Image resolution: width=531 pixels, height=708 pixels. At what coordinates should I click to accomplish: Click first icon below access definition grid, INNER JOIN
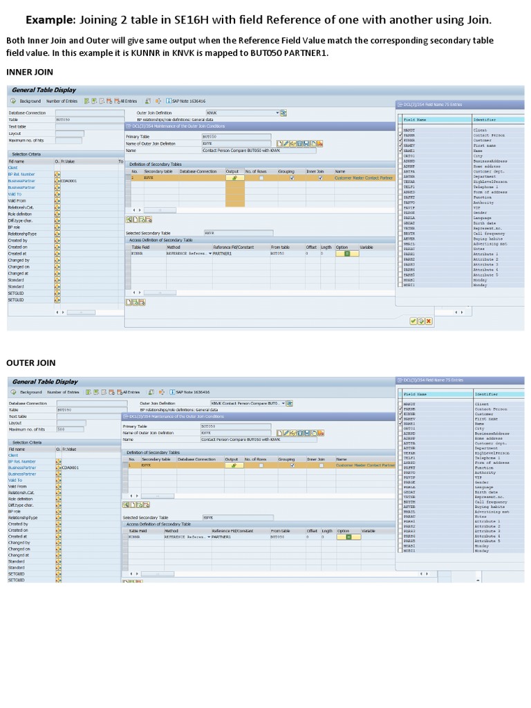point(129,302)
